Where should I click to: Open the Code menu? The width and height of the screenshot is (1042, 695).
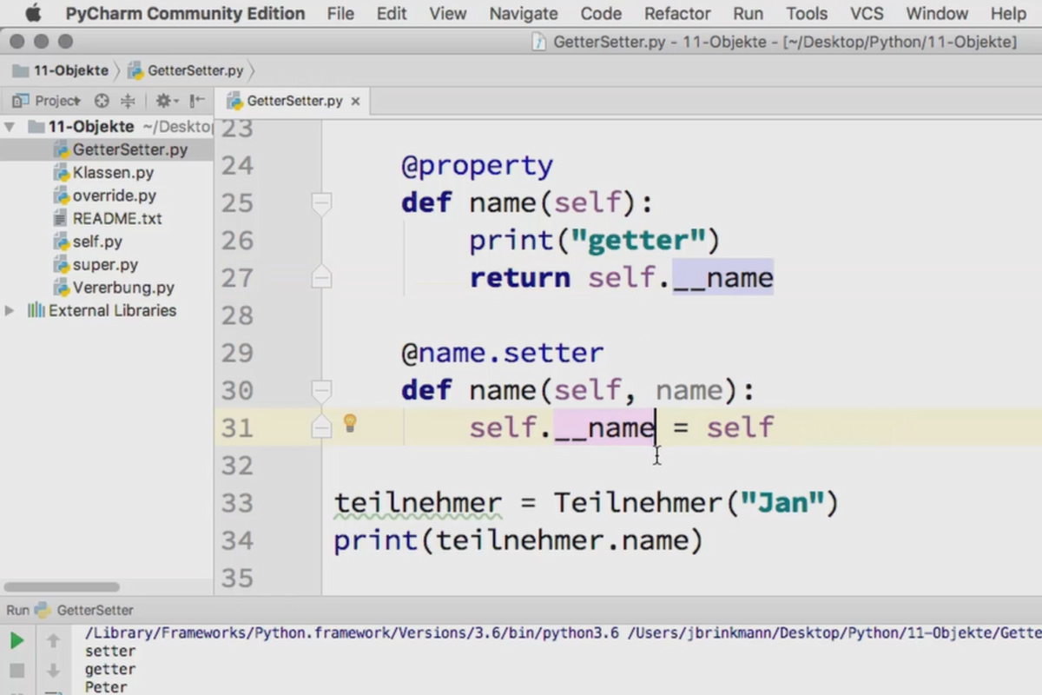coord(601,13)
